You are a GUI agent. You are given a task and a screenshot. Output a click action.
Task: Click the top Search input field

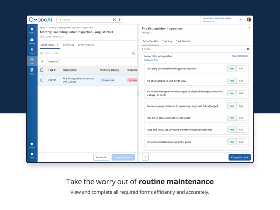[90, 20]
